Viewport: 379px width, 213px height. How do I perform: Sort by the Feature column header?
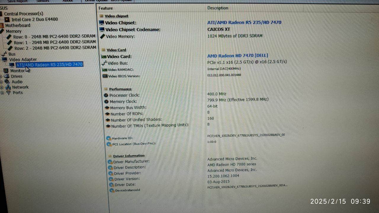click(x=106, y=8)
